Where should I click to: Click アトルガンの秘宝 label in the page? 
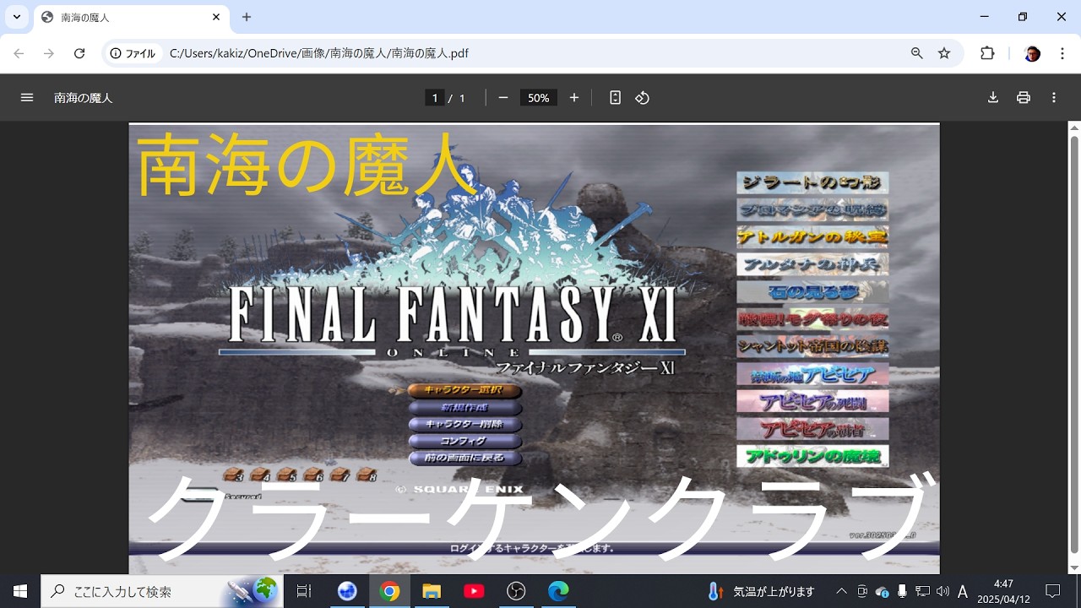coord(812,236)
